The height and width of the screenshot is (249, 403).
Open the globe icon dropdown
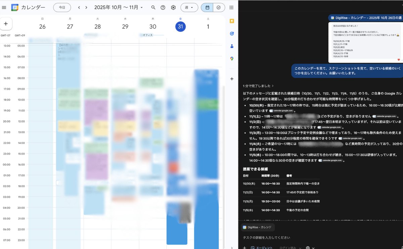(x=310, y=248)
